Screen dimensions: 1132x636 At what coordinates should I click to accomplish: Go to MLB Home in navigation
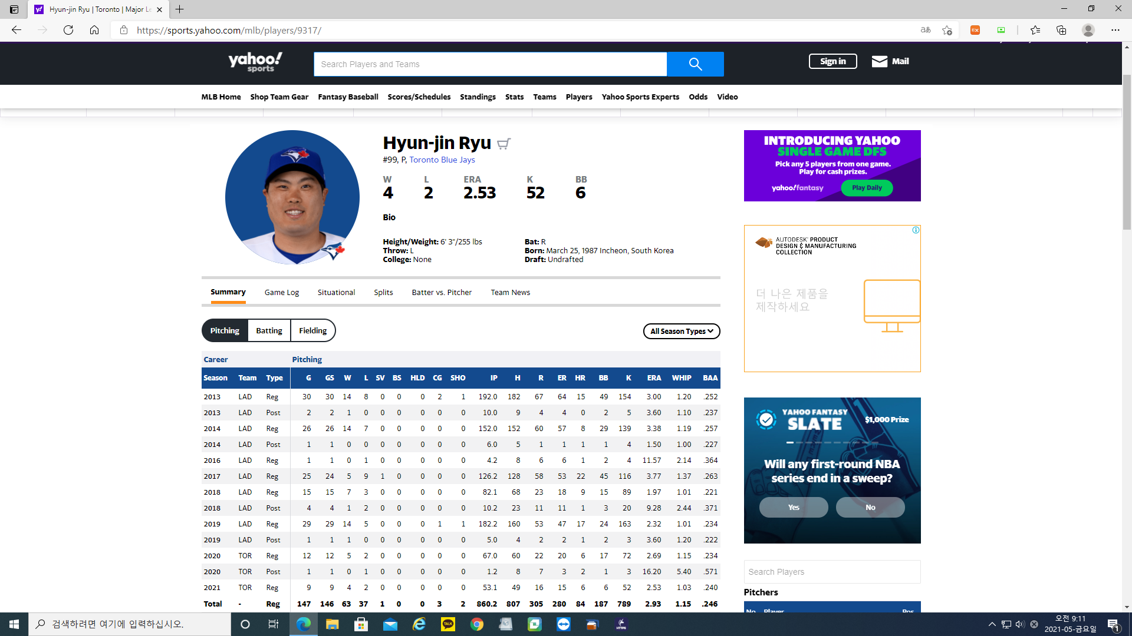pyautogui.click(x=221, y=97)
